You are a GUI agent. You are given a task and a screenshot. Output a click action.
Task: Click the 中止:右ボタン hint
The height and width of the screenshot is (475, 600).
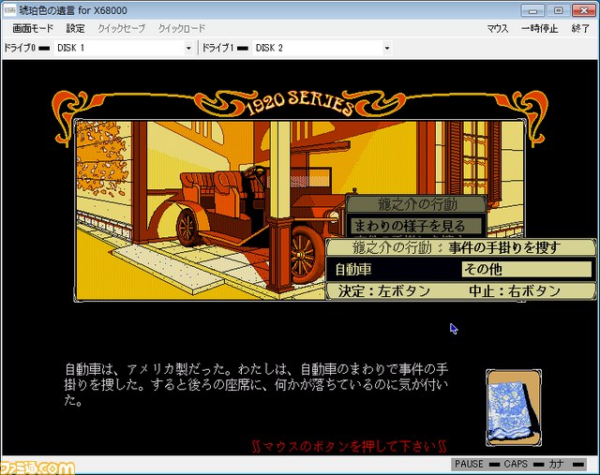[x=515, y=291]
